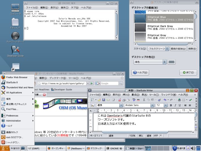
Task: Click Developer Guide bookmark in Firefox toolbar
Action: (62, 89)
